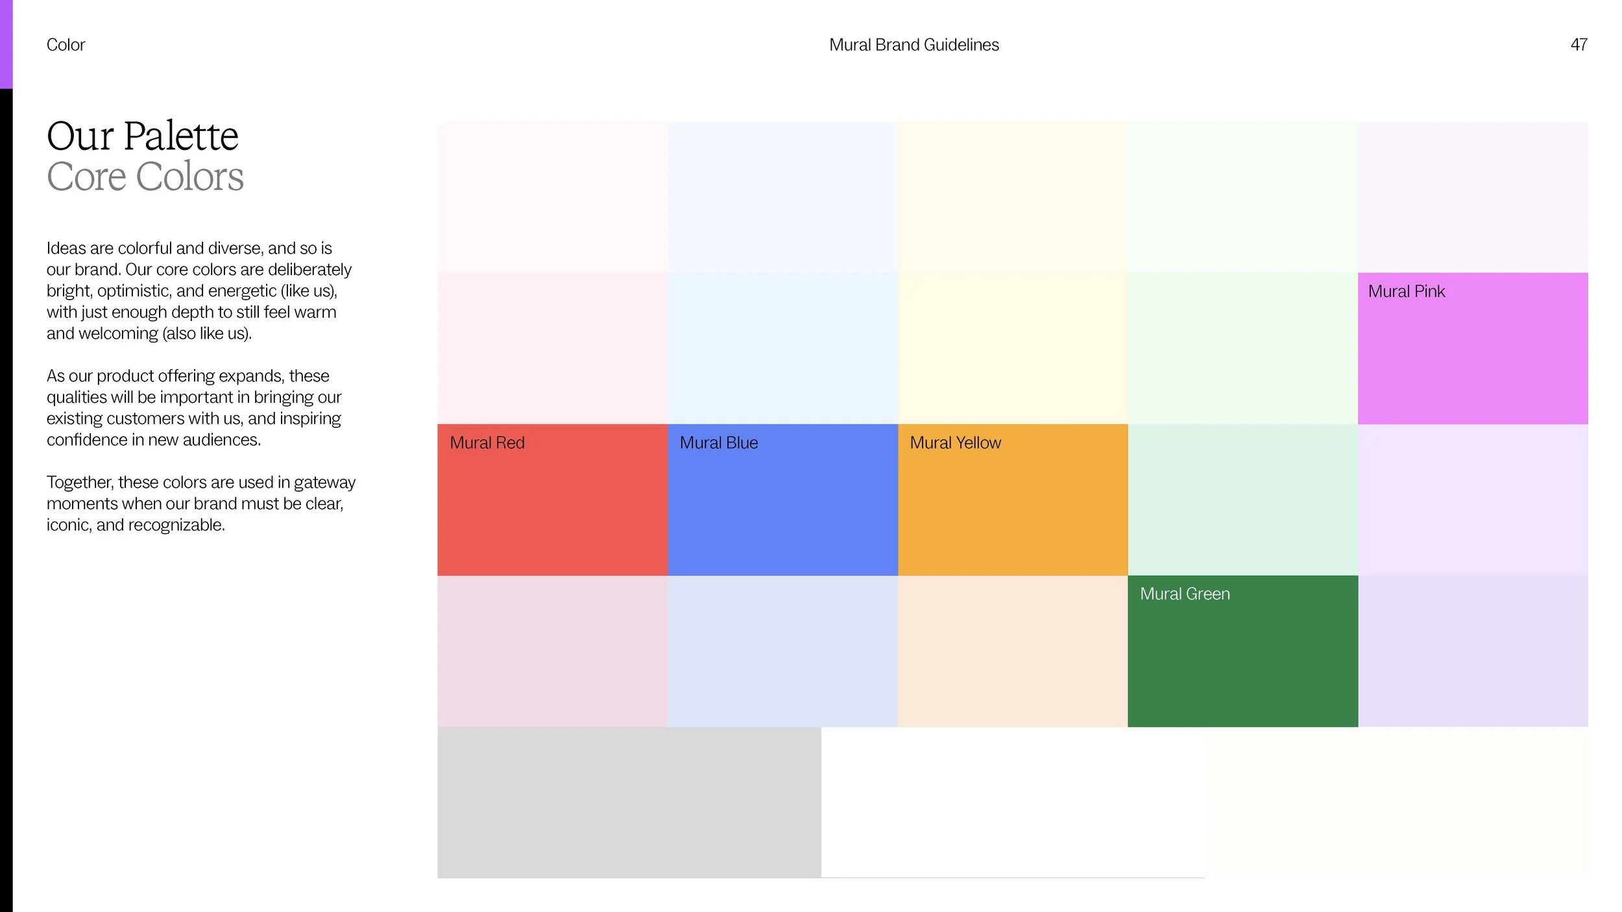
Task: Click paragraph starting 'As our product offering expands'
Action: [x=193, y=407]
